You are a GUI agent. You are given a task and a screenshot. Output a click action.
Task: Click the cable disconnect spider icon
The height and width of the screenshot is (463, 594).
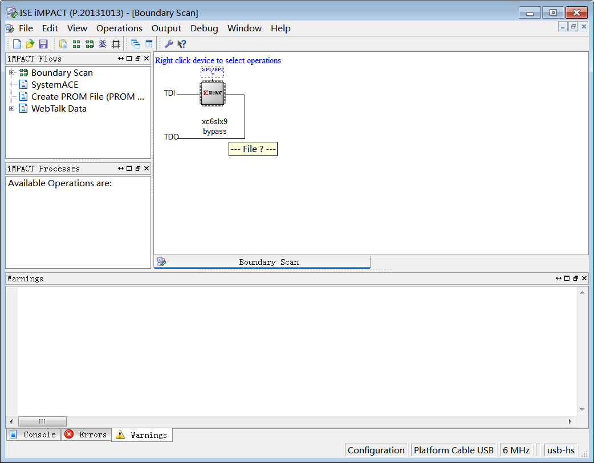click(103, 43)
